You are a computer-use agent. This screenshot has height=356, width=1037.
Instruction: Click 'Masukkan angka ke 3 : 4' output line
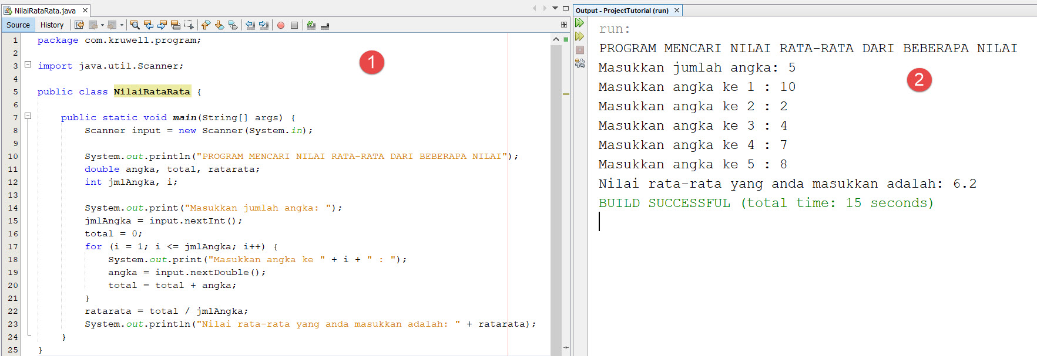(693, 126)
